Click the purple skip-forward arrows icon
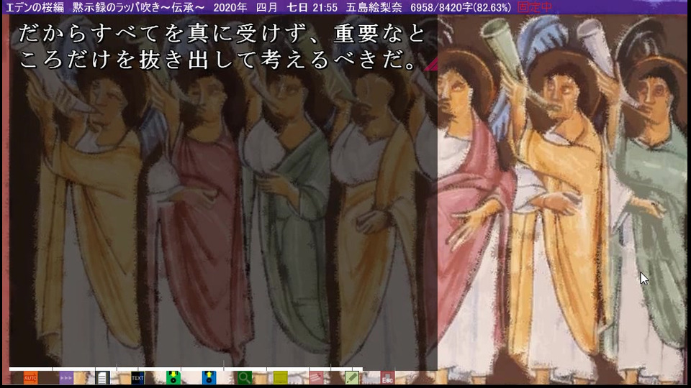Viewport: 691px width, 388px height. point(66,378)
